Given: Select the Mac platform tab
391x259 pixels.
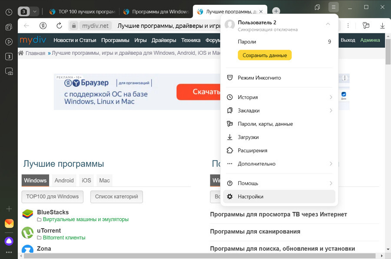Looking at the screenshot, I should 104,180.
